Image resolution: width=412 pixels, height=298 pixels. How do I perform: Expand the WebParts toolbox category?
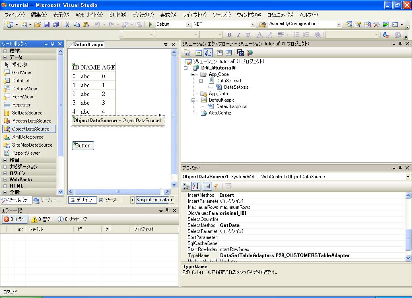click(x=5, y=180)
